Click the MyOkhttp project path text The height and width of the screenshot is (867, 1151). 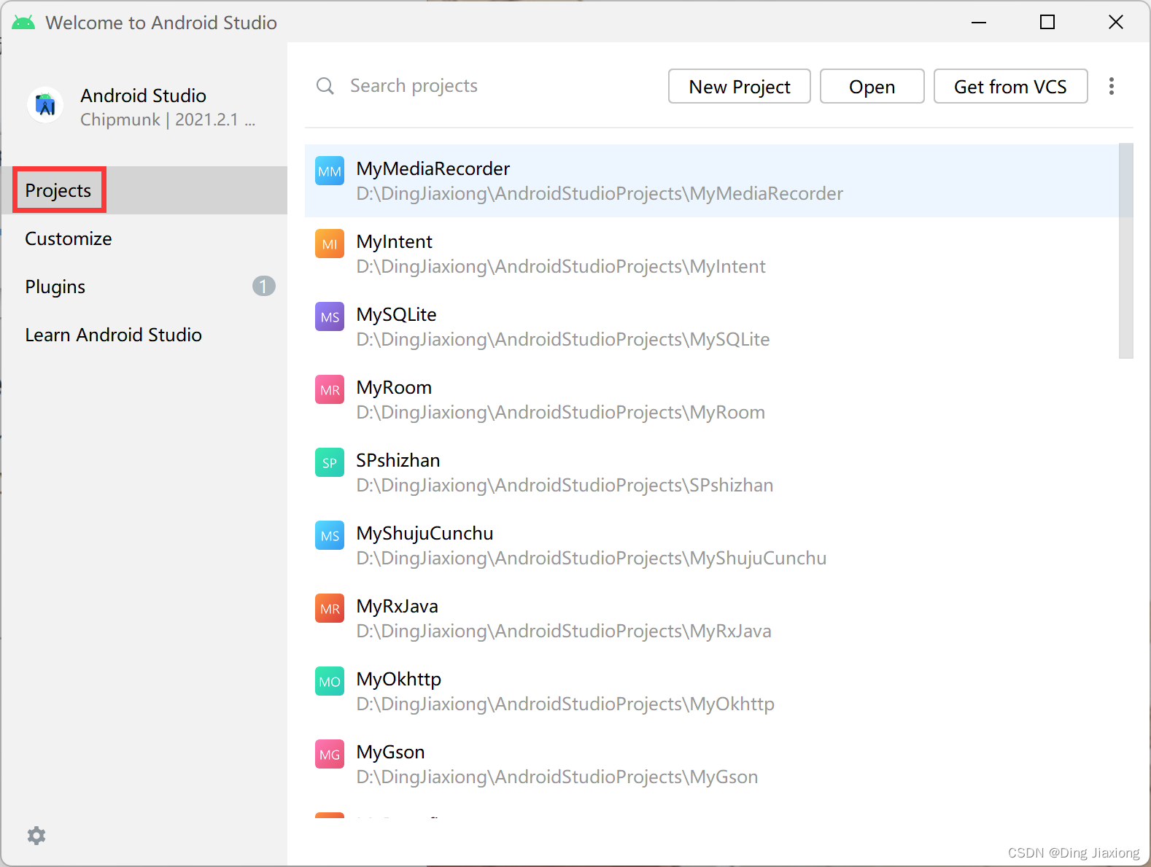pyautogui.click(x=565, y=704)
